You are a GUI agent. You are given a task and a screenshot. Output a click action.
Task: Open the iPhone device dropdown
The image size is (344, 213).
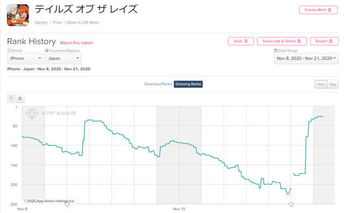(25, 59)
